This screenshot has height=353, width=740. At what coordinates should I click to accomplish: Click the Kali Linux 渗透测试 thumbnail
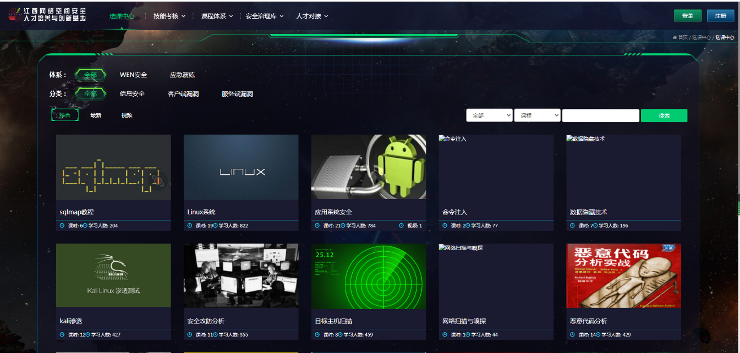(113, 275)
